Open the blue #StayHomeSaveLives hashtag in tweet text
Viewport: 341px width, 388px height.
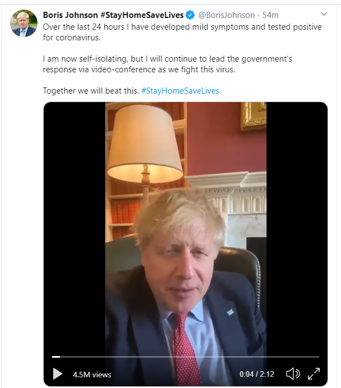click(x=180, y=90)
